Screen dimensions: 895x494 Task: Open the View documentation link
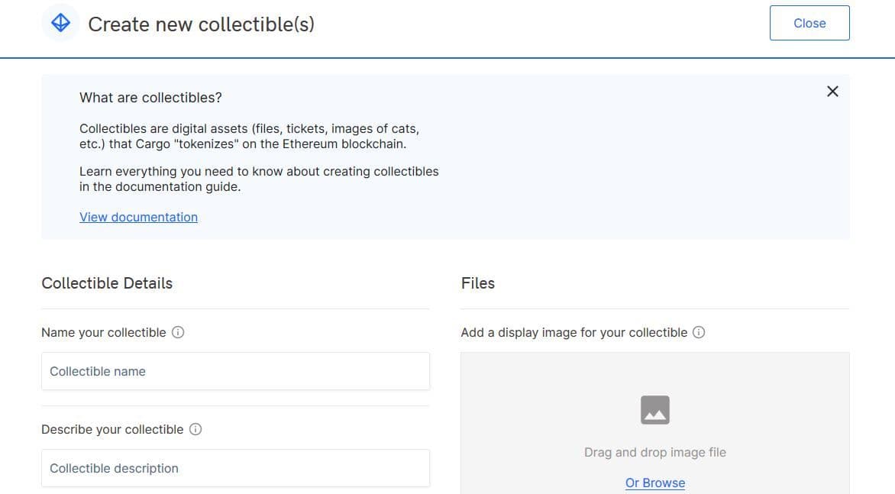point(138,217)
